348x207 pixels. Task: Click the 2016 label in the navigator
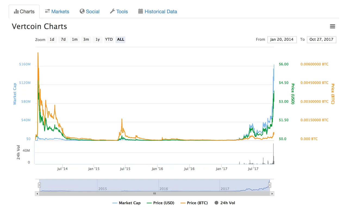point(164,189)
